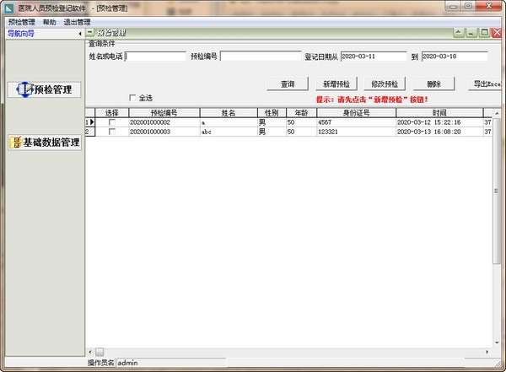506x372 pixels.
Task: Open the 帮助 menu
Action: tap(49, 22)
